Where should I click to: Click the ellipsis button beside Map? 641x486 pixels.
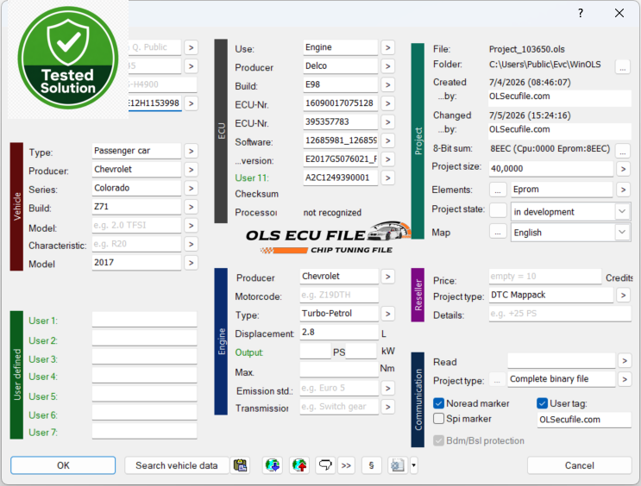coord(498,233)
